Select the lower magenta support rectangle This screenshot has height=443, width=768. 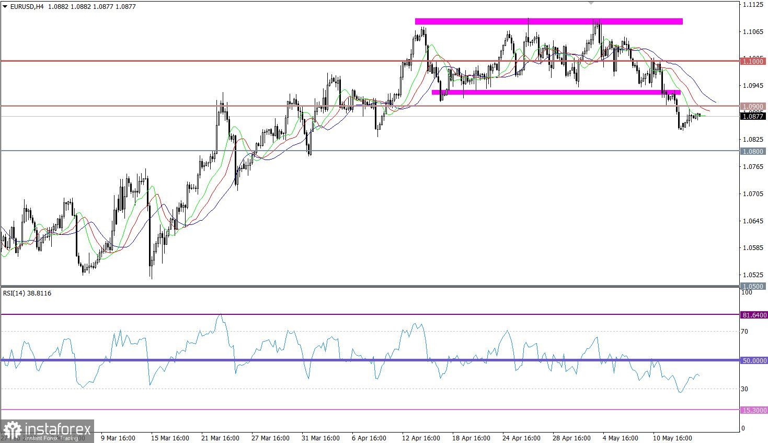click(x=556, y=93)
